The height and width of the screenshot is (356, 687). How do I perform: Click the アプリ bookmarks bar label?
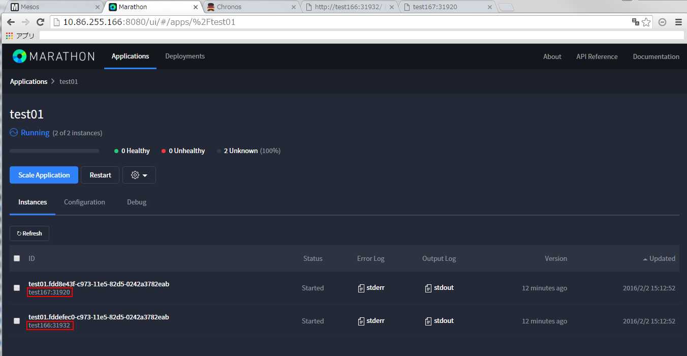[25, 36]
